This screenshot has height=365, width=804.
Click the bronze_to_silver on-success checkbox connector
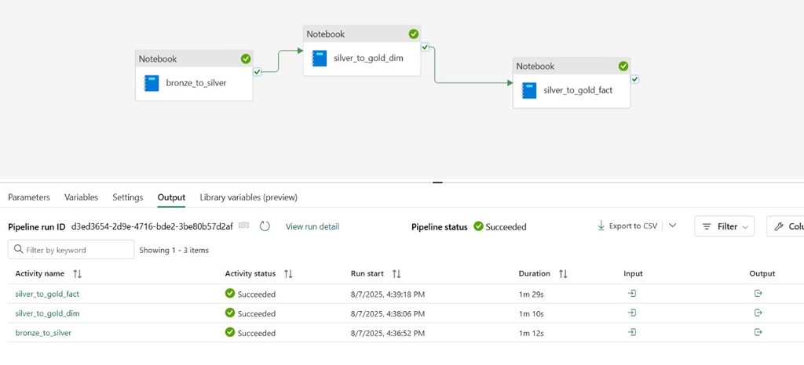pyautogui.click(x=258, y=72)
